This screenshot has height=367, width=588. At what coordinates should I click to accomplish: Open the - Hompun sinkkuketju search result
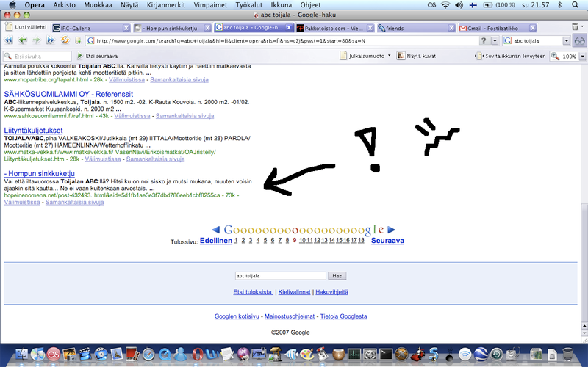click(40, 173)
